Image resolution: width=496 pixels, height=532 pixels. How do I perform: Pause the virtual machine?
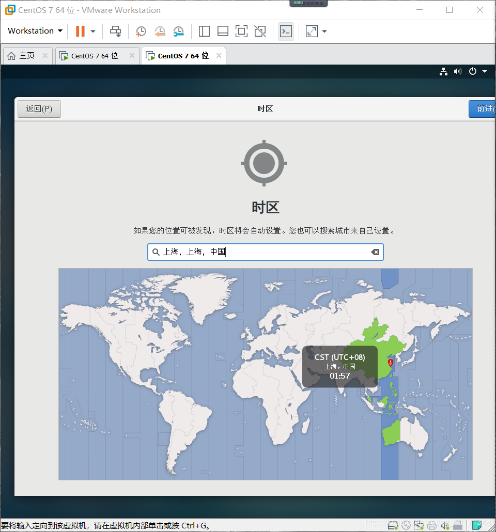coord(80,31)
